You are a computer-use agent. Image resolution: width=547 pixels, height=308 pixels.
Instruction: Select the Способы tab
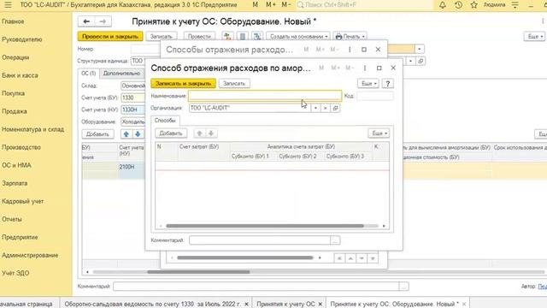(165, 121)
